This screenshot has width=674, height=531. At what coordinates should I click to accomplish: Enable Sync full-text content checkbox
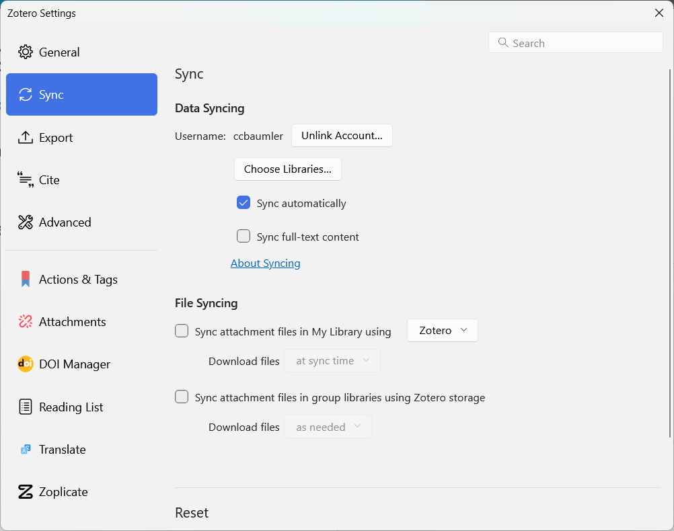[x=244, y=237]
